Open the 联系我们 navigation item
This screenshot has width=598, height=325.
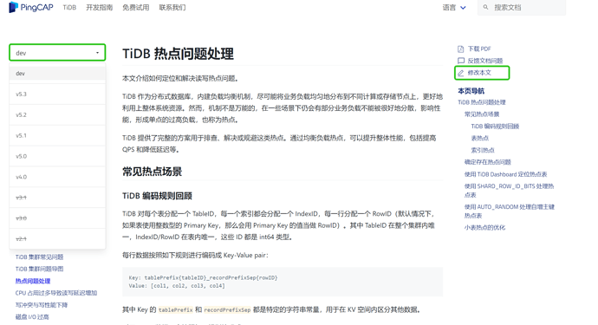[x=172, y=7]
